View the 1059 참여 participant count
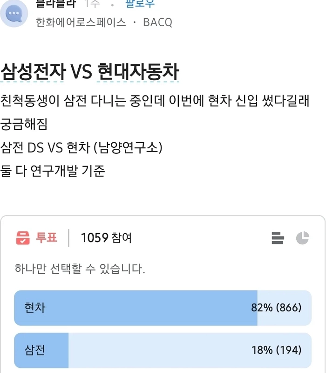 coord(106,238)
